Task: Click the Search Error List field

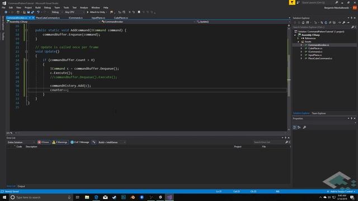Action: [x=269, y=142]
